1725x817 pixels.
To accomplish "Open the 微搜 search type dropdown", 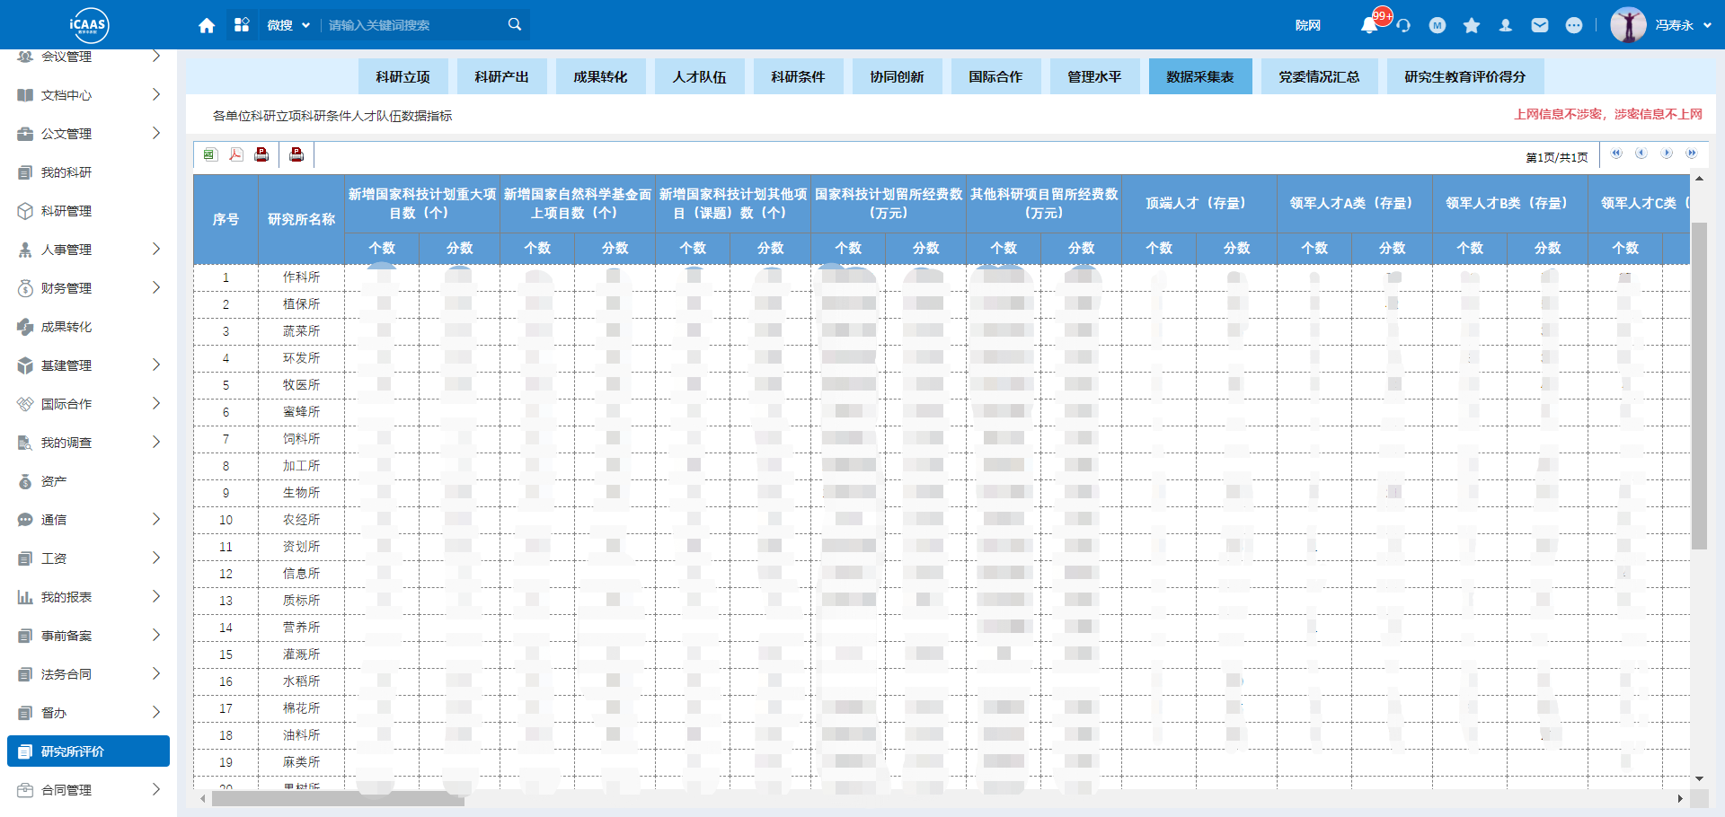I will 287,25.
